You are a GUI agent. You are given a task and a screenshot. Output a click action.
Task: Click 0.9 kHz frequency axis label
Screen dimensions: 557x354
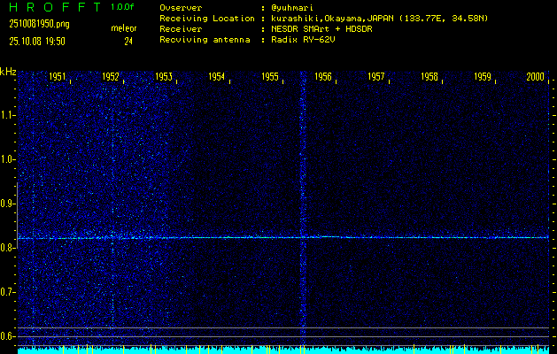[x=7, y=204]
